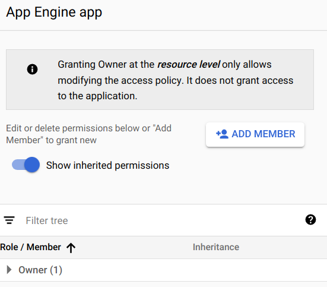The image size is (327, 287).
Task: Click the Inheritance column header
Action: coord(216,247)
